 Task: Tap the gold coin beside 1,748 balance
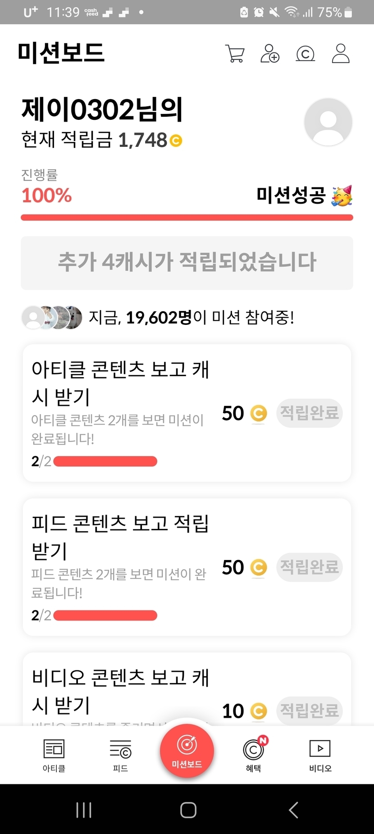176,141
